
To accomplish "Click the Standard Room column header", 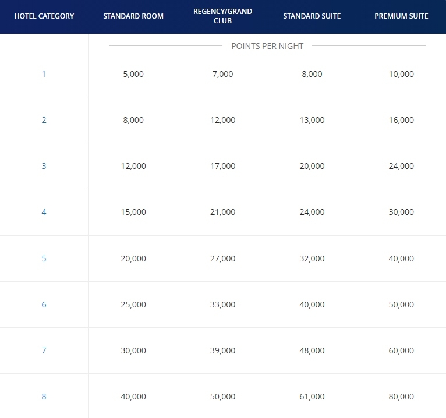I will click(133, 16).
